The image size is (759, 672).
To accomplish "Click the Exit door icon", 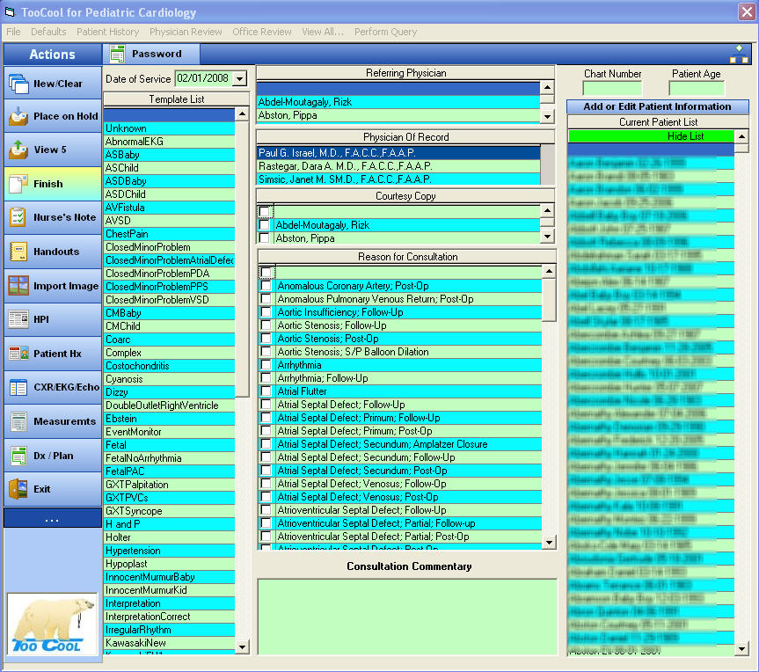I will (18, 489).
